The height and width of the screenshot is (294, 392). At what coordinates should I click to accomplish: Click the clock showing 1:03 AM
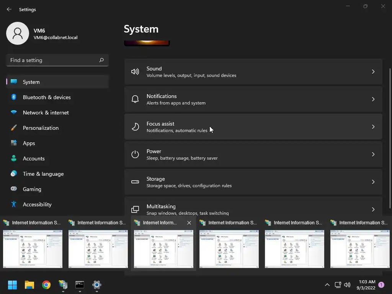(x=367, y=282)
